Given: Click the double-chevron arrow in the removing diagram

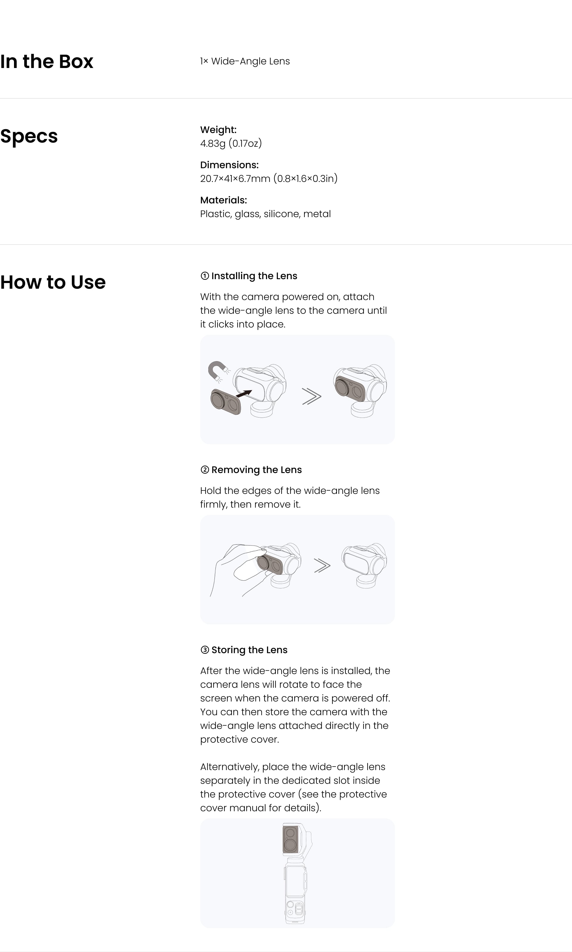Looking at the screenshot, I should (322, 565).
